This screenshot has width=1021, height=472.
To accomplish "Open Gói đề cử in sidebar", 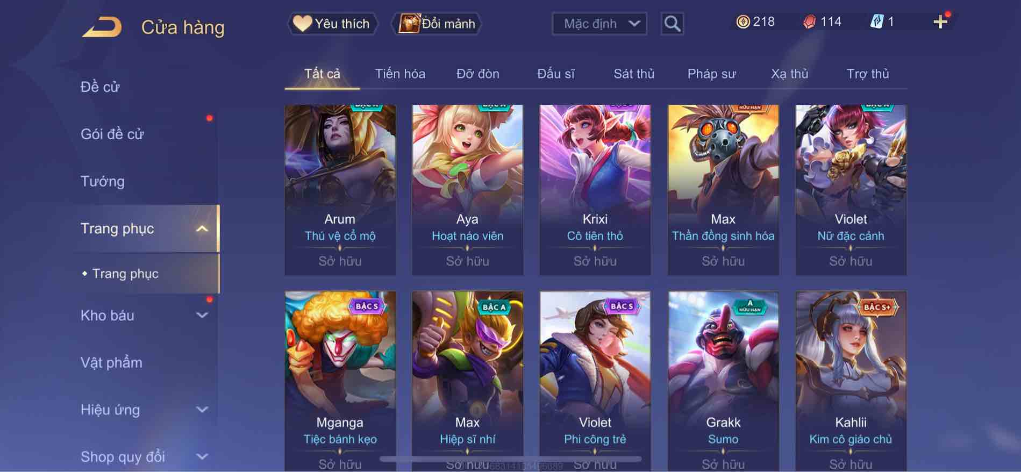I will 112,134.
